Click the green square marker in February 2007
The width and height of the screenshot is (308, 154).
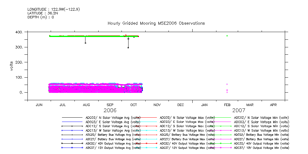pyautogui.click(x=227, y=36)
